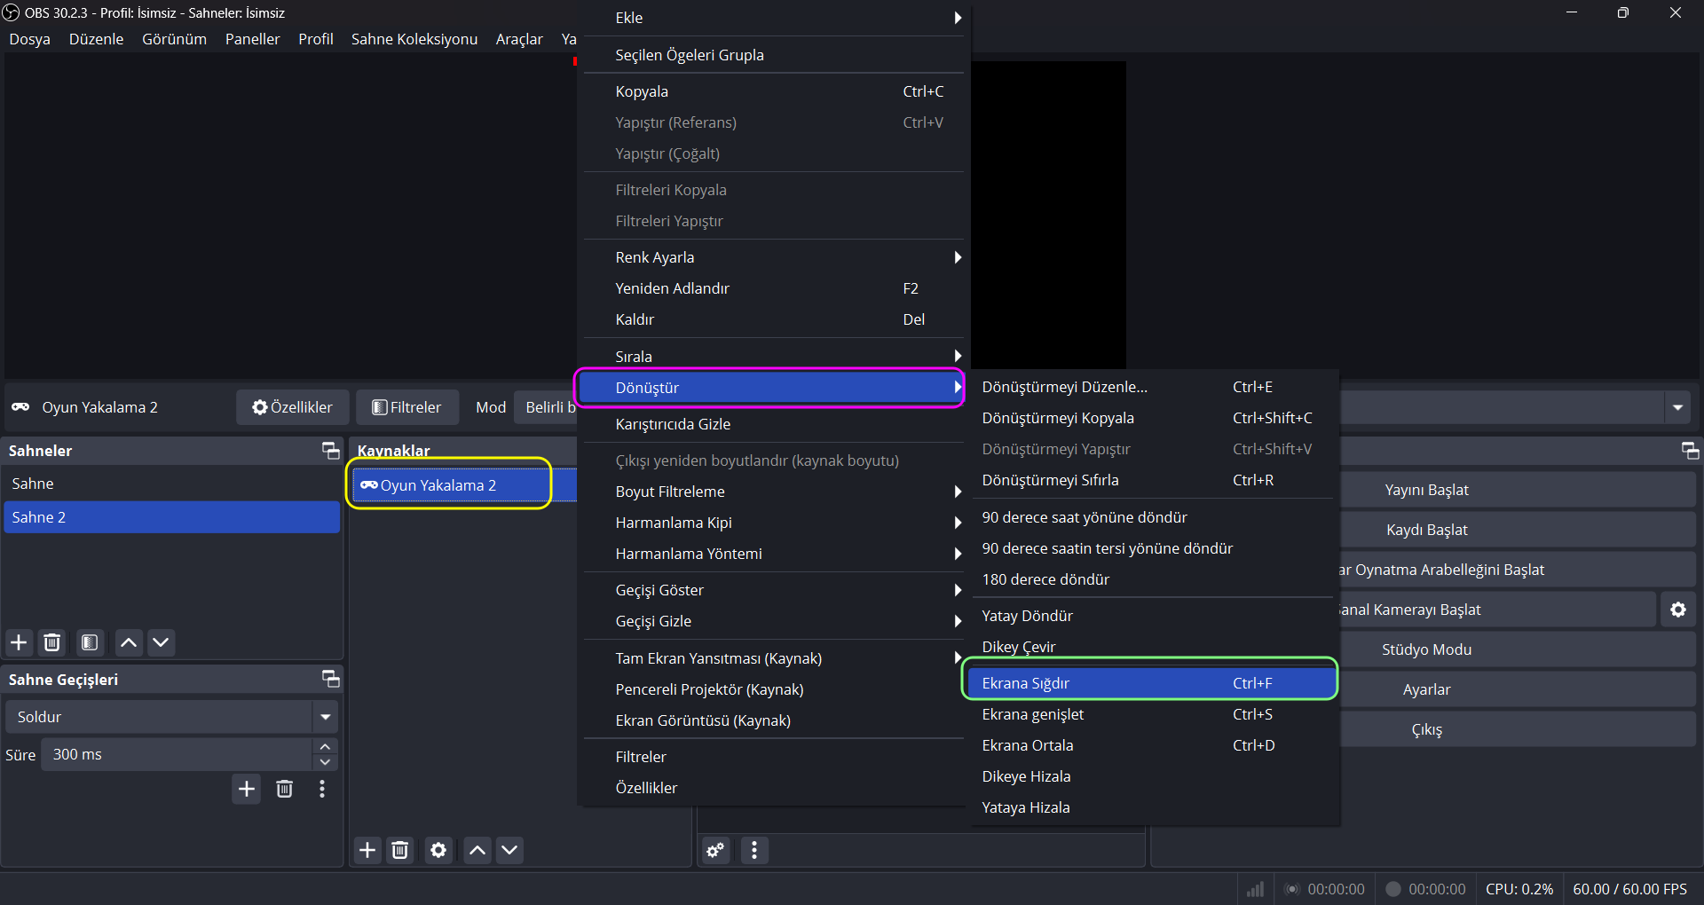Viewport: 1704px width, 905px height.
Task: Expand the Ekle submenu
Action: click(774, 18)
